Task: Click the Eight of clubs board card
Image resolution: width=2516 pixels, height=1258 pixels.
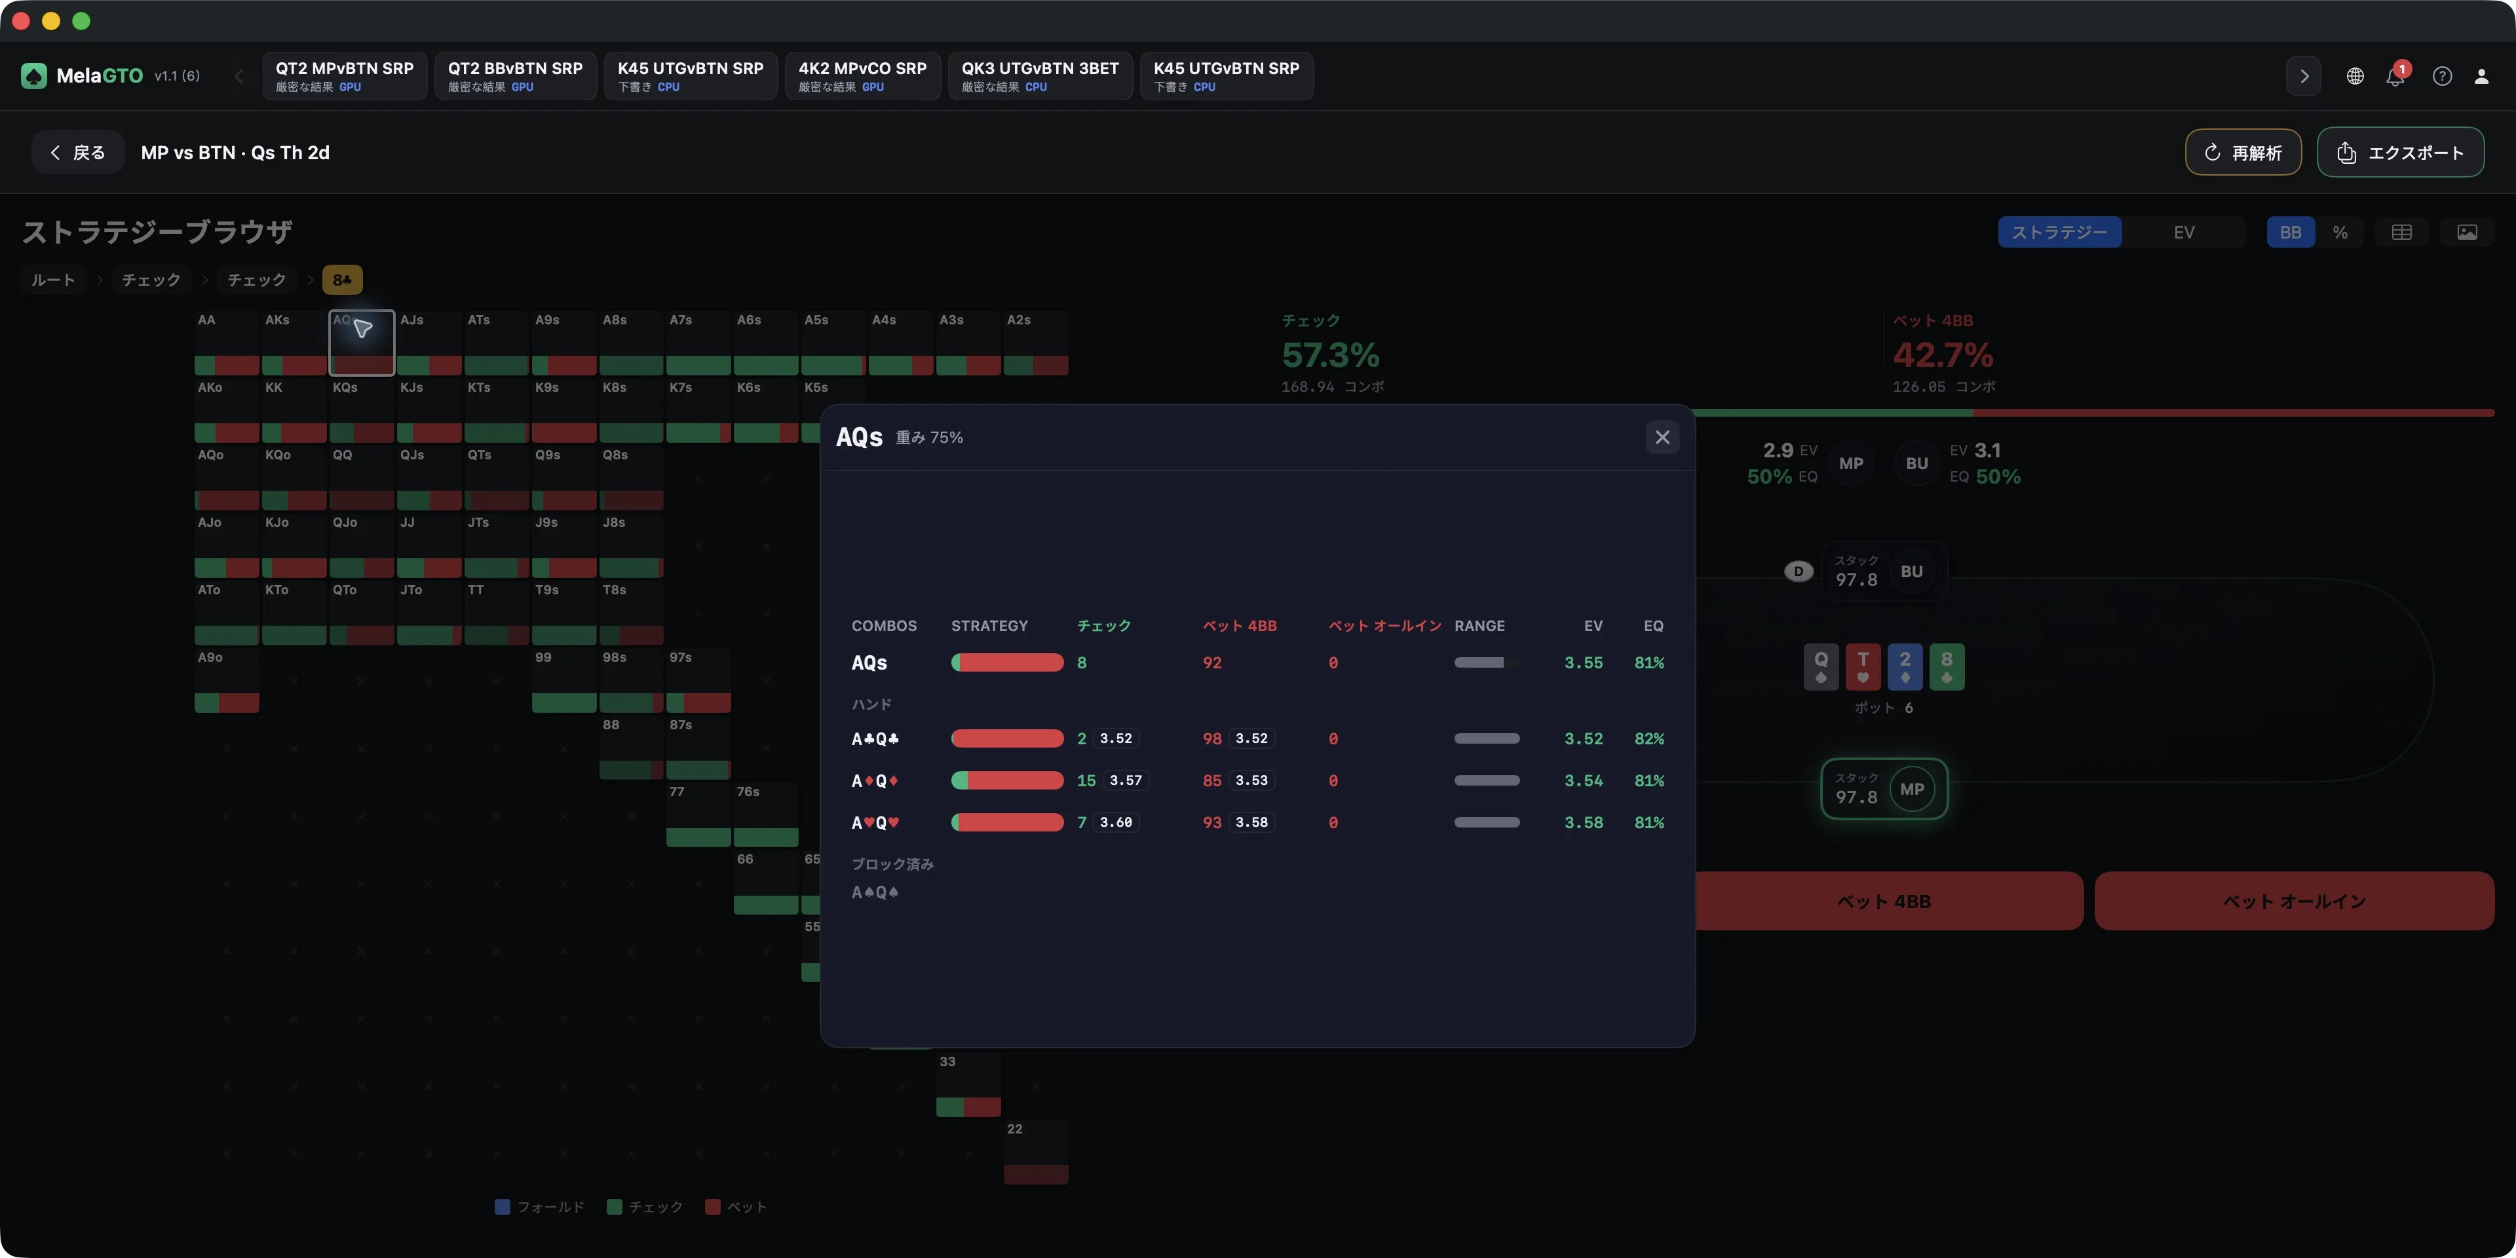Action: tap(1947, 667)
